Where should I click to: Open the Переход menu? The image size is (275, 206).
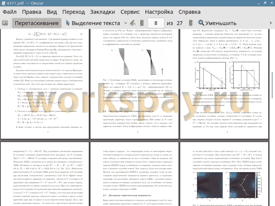coord(74,12)
